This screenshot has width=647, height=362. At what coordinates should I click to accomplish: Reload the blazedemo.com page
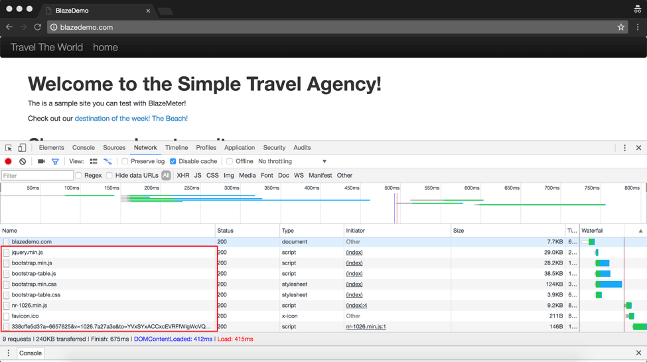coord(38,27)
